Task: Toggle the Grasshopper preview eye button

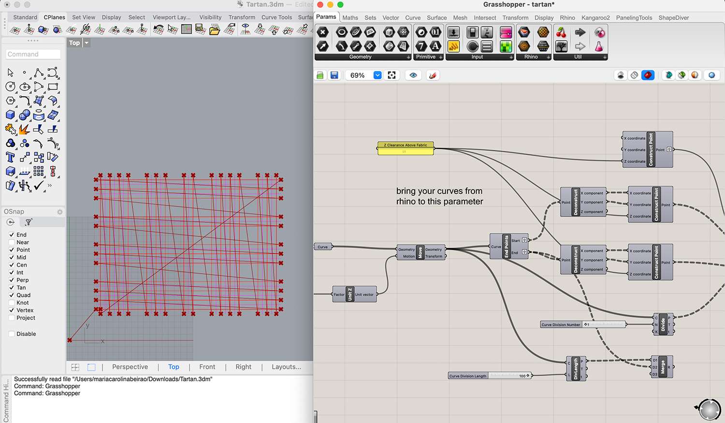Action: point(413,75)
